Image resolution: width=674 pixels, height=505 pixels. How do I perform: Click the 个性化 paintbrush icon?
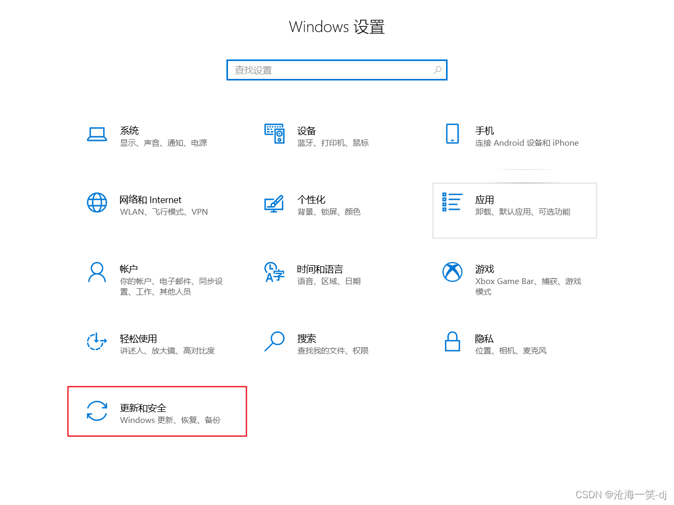point(274,204)
